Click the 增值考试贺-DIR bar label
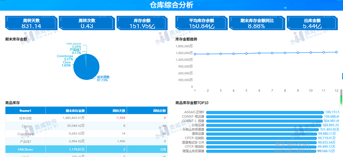 tap(193, 142)
